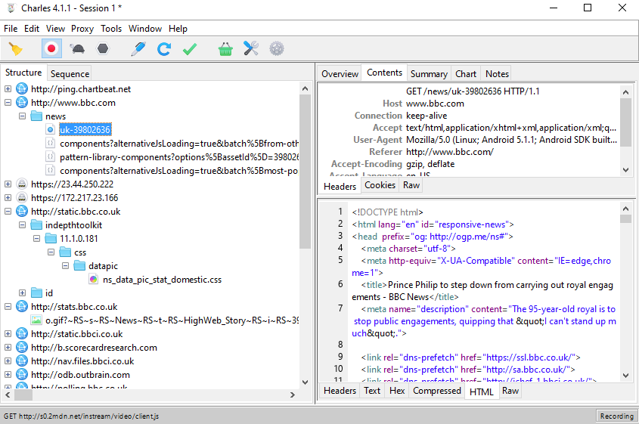Clear the session with the broom icon
The width and height of the screenshot is (639, 424).
tap(15, 49)
